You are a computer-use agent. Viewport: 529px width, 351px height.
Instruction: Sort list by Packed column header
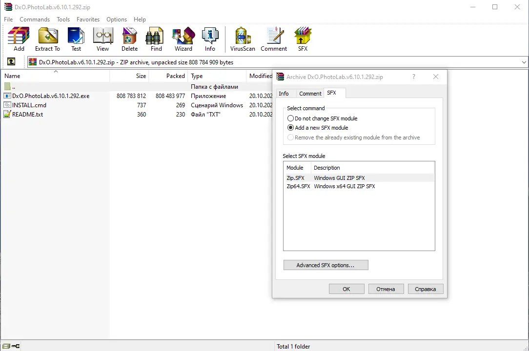(168, 76)
